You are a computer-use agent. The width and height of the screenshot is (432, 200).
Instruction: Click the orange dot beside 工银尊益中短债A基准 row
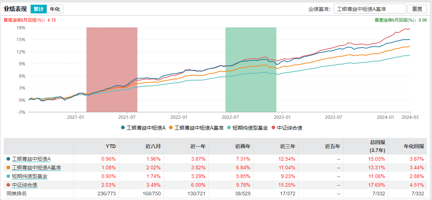click(x=8, y=168)
